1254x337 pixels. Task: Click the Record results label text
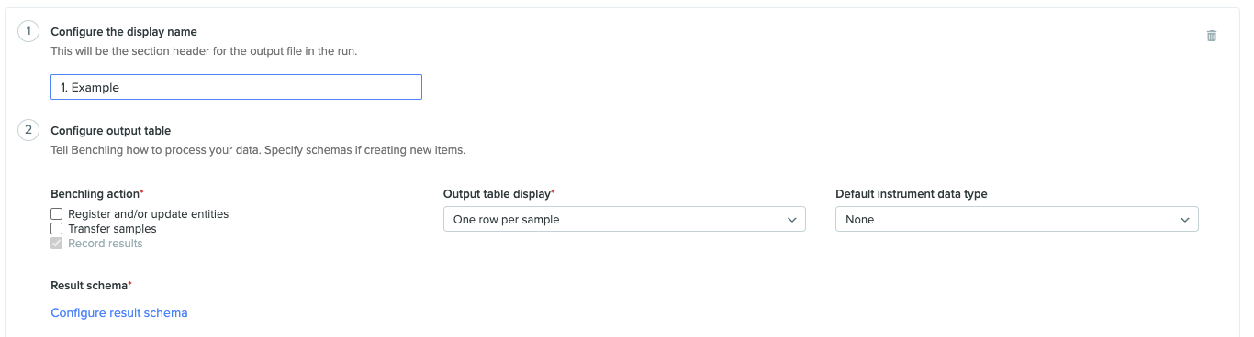tap(106, 244)
